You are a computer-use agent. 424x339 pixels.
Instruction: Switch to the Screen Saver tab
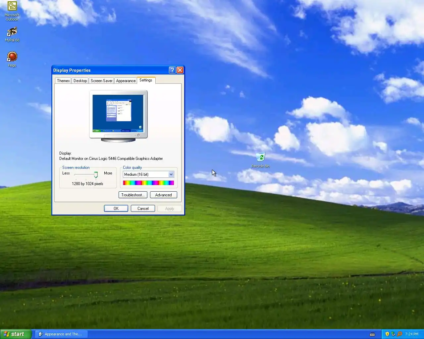pyautogui.click(x=101, y=80)
